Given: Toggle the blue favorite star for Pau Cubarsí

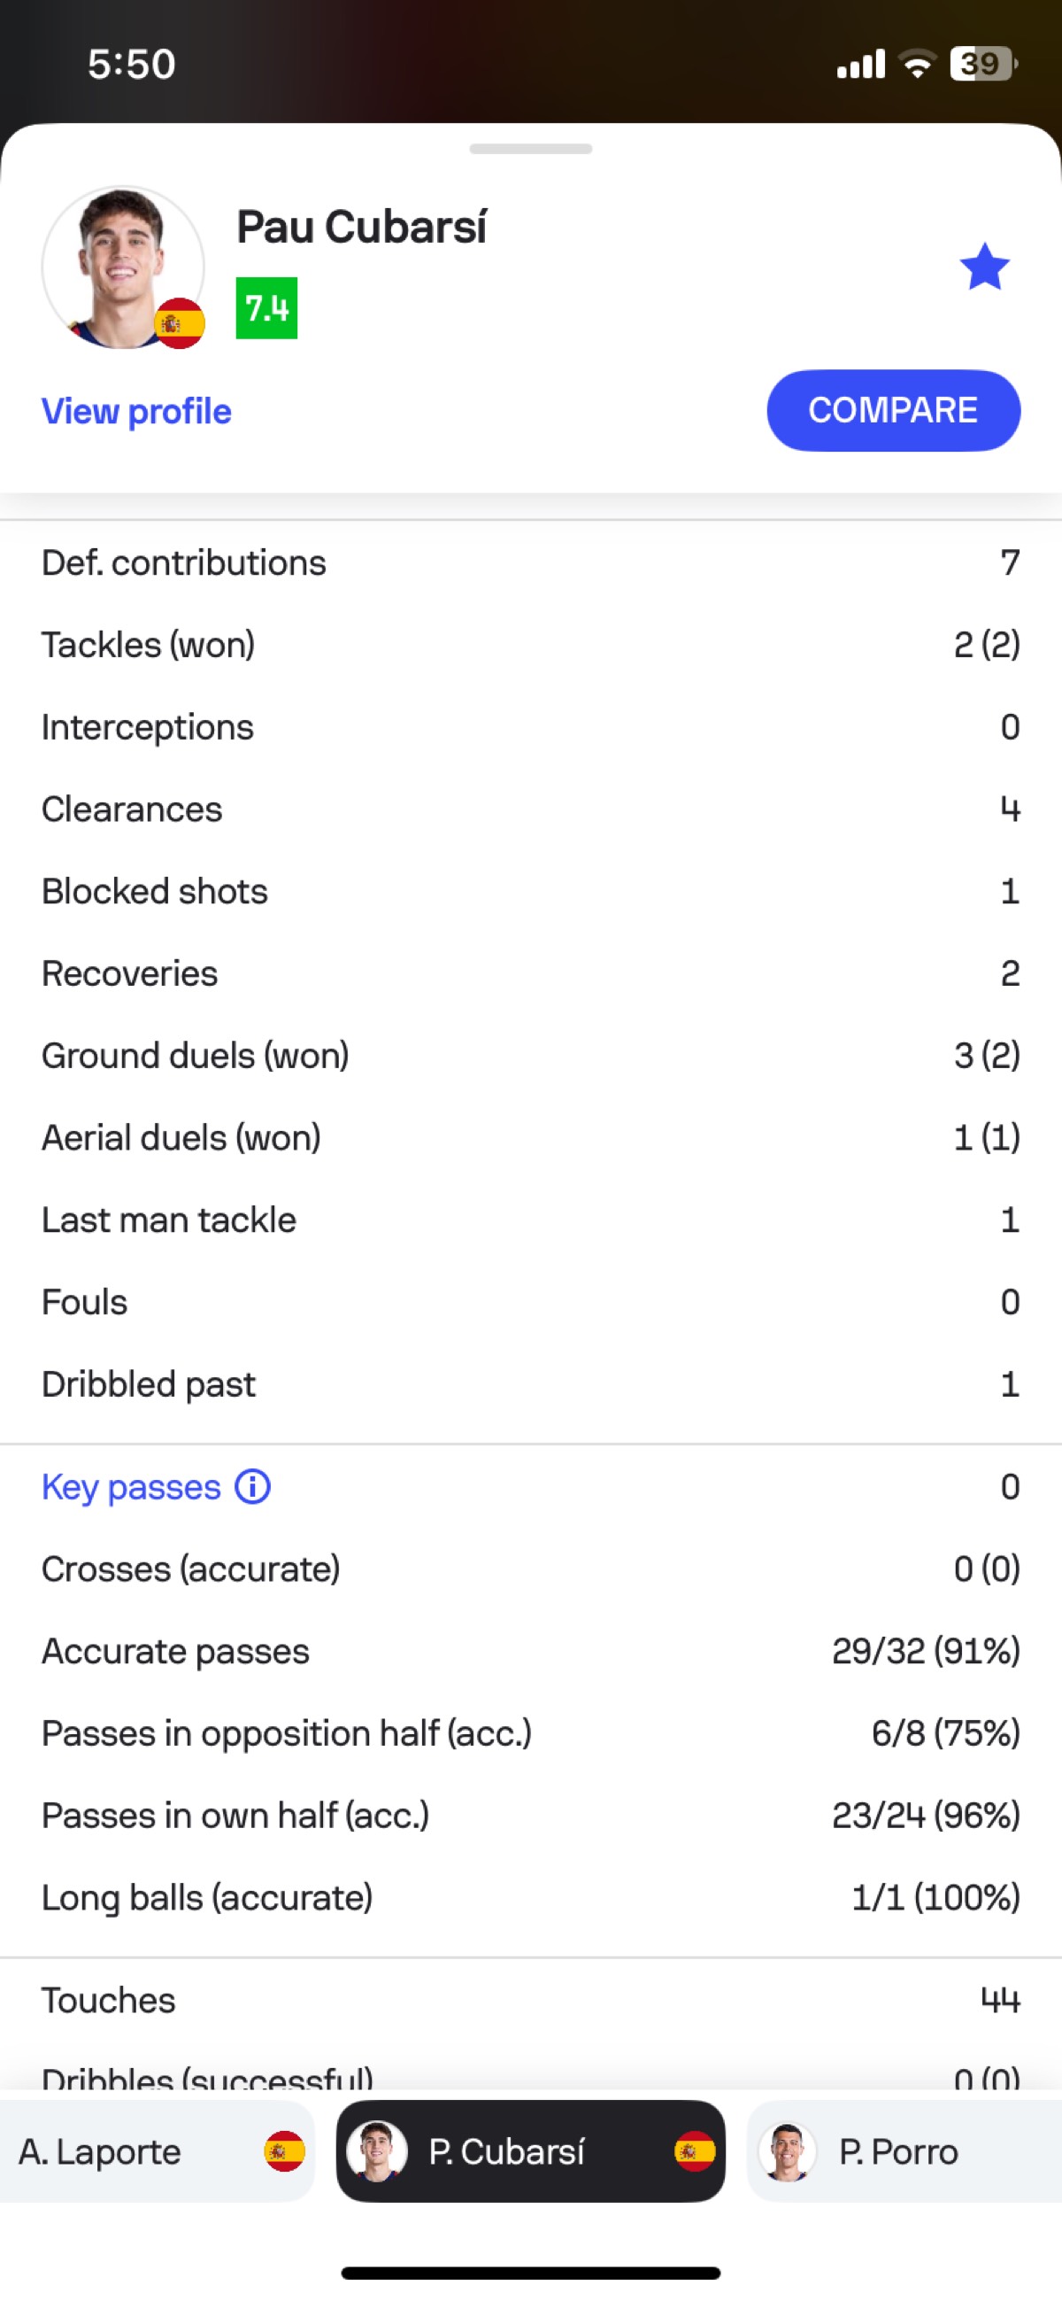Looking at the screenshot, I should tap(984, 267).
